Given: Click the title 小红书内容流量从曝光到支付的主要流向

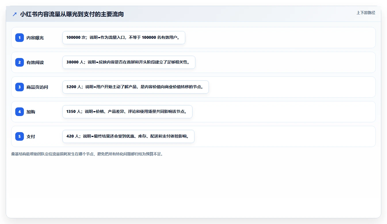Looking at the screenshot, I should pyautogui.click(x=72, y=14).
